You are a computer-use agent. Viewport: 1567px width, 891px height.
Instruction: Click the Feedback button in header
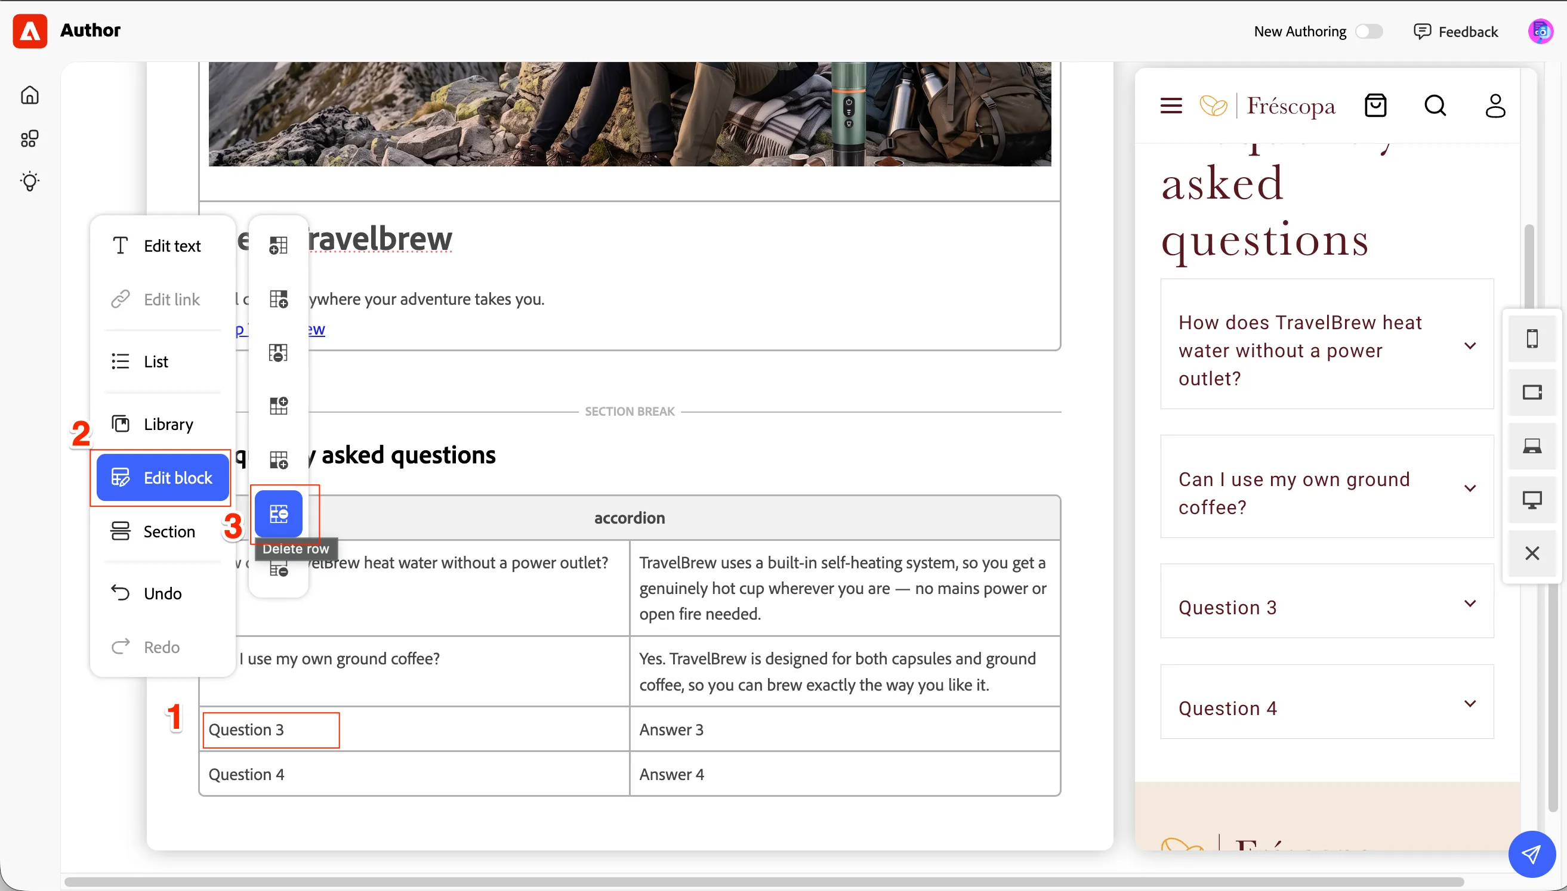pos(1455,31)
